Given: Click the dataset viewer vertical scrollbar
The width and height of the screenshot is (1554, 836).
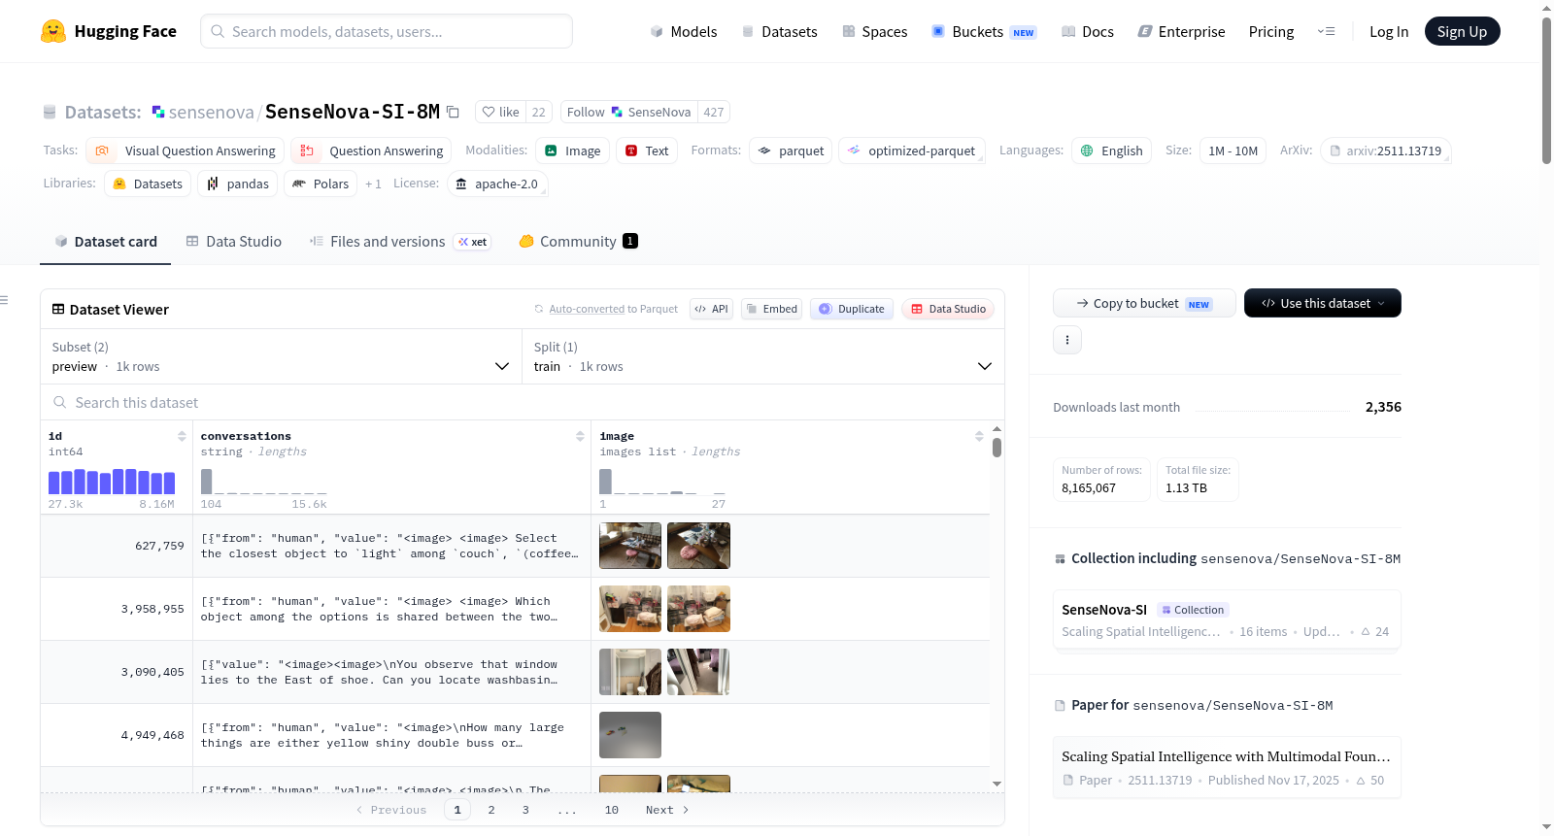Looking at the screenshot, I should pos(997,448).
